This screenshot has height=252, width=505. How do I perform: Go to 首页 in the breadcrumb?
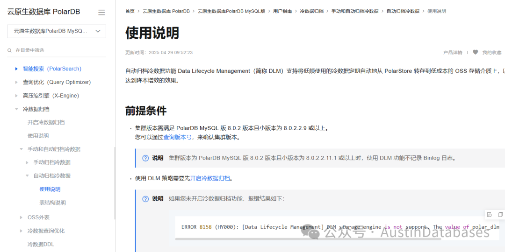[x=130, y=11]
